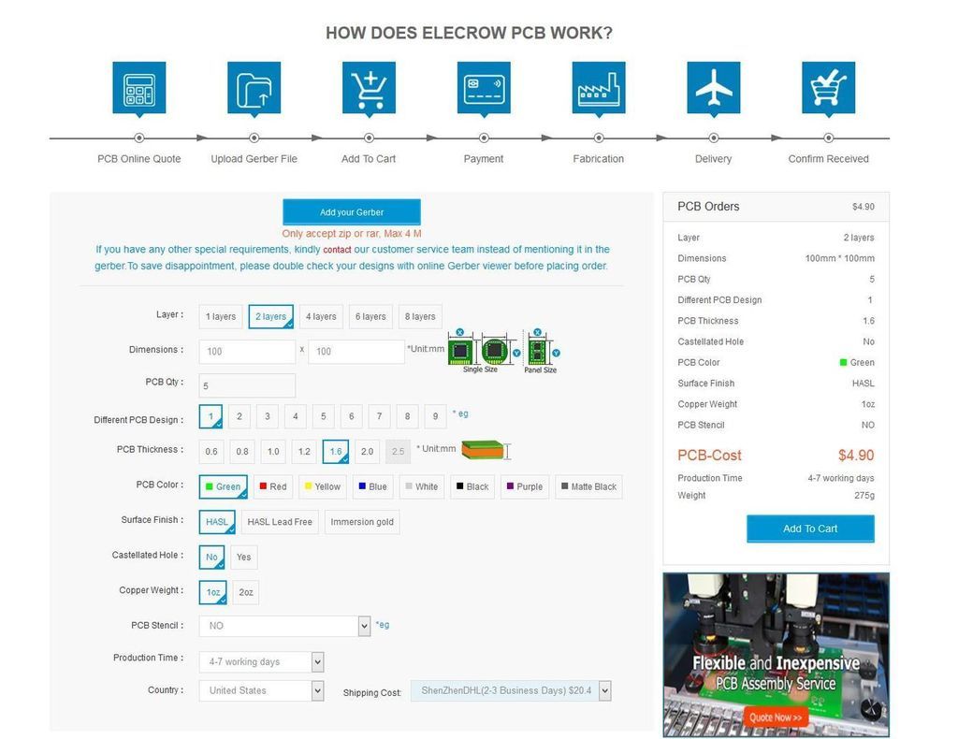Viewport: 958px width, 739px height.
Task: Choose the 8 layers option
Action: coord(420,316)
